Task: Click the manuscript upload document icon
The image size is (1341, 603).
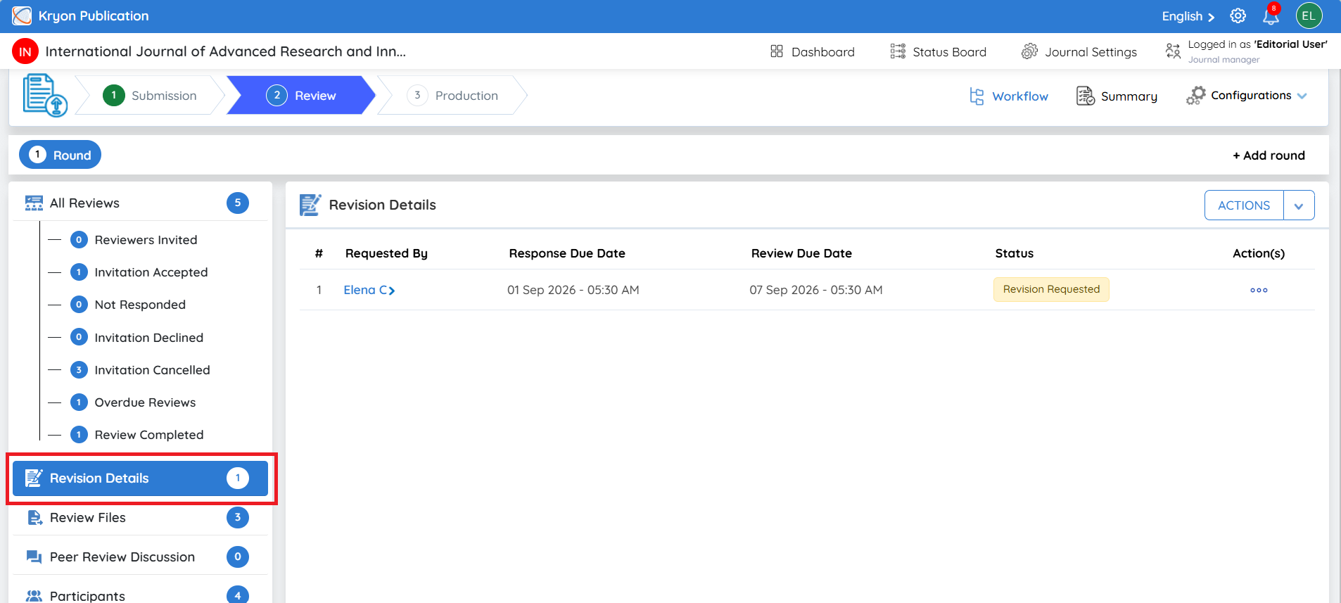Action: click(45, 95)
